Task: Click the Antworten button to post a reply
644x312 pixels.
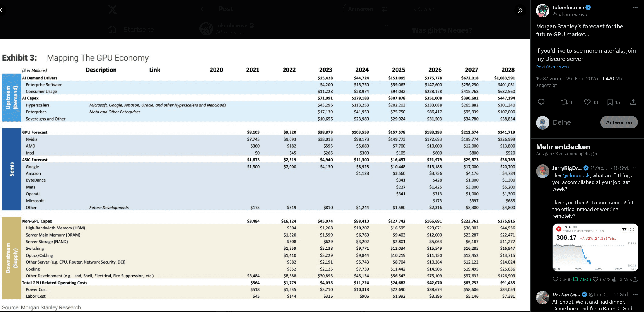Action: tap(619, 122)
